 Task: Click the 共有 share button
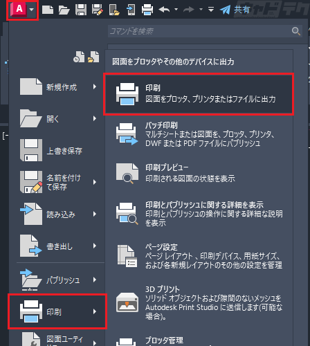click(235, 10)
